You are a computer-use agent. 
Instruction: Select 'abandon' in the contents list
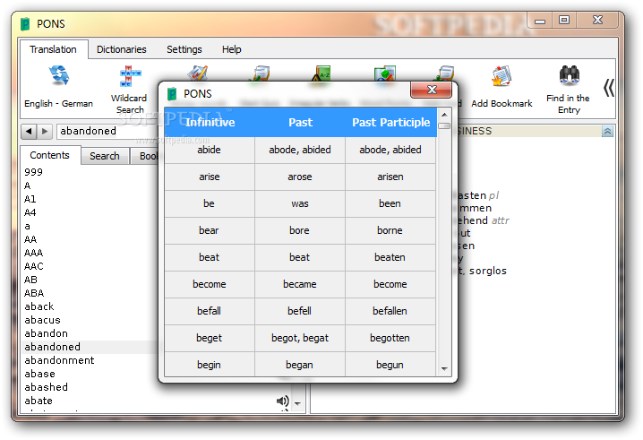[46, 333]
